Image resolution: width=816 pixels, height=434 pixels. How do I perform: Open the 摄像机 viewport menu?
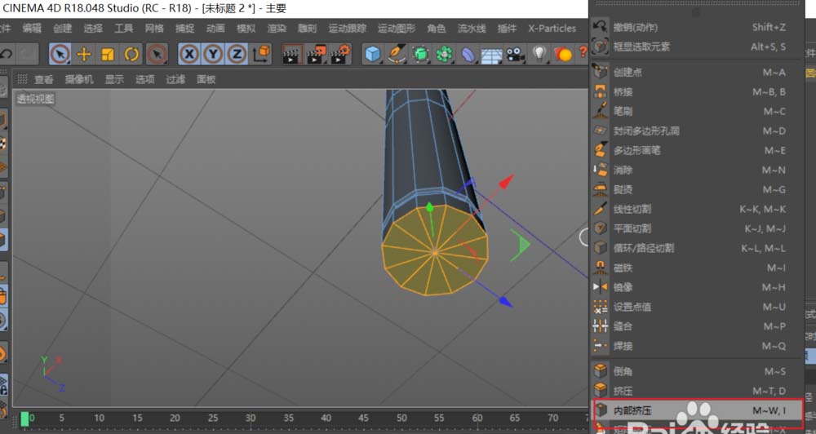tap(79, 79)
